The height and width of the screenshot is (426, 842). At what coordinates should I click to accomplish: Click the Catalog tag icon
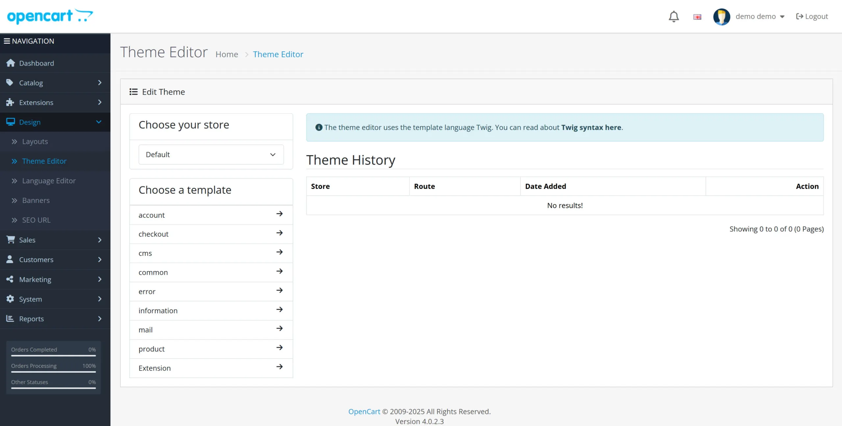(10, 83)
